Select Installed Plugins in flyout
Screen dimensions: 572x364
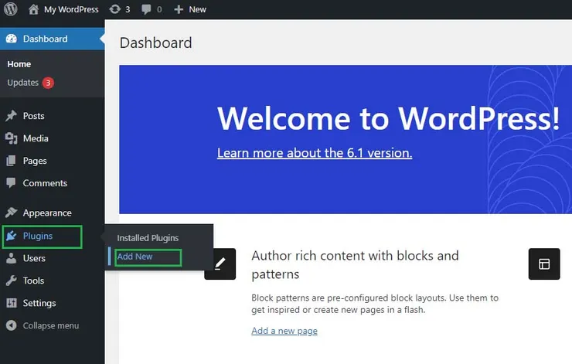pos(148,238)
